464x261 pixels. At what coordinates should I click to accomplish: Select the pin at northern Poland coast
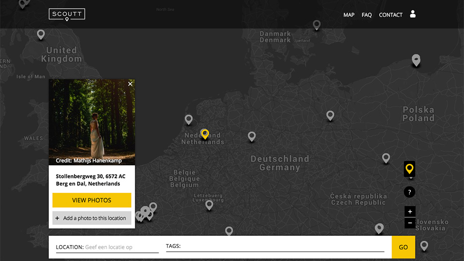(x=416, y=60)
